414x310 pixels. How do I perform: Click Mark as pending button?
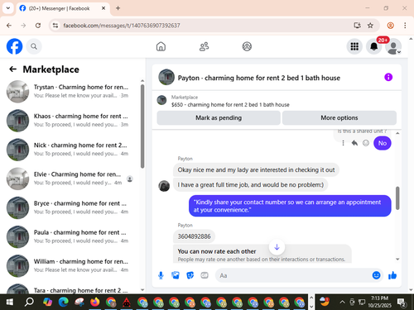tap(219, 118)
